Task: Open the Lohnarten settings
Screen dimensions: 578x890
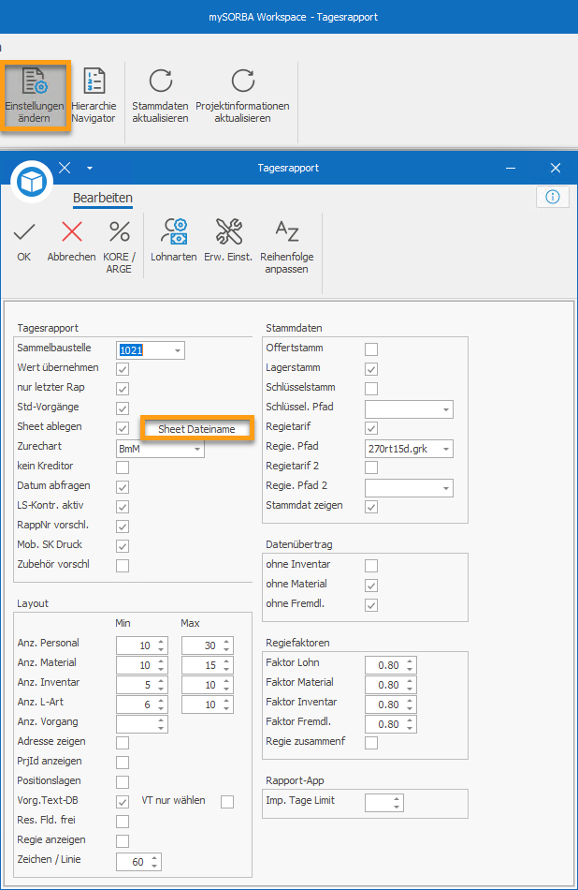Action: [x=173, y=241]
